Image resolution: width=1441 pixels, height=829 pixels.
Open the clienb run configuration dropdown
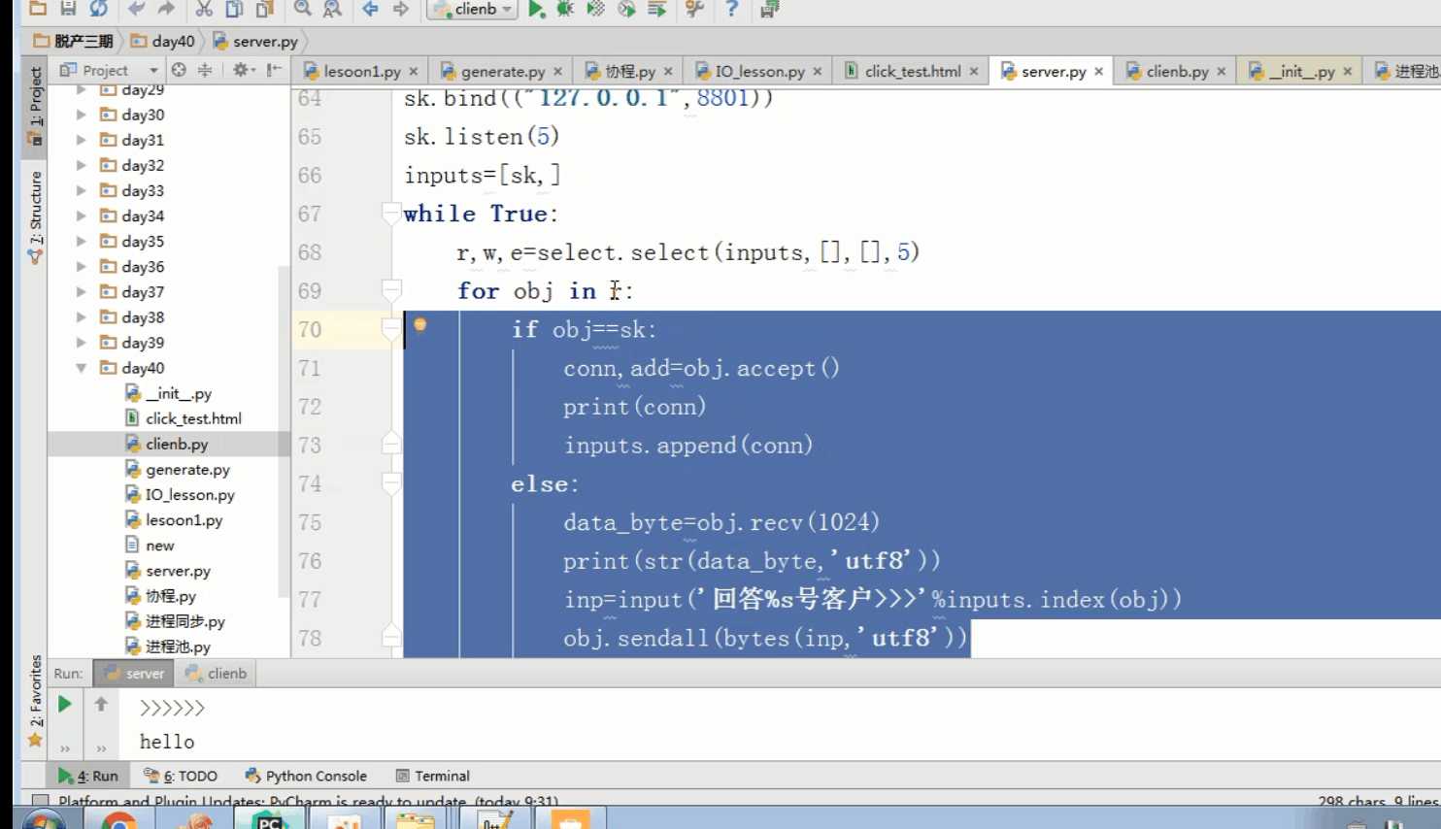471,9
